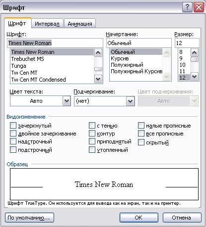Click the size list scroll down arrow
This screenshot has height=227, width=206.
[195, 77]
